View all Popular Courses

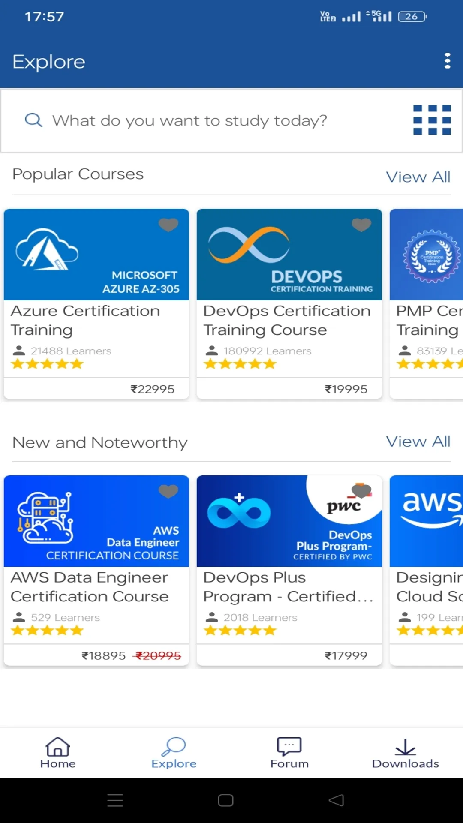coord(418,177)
